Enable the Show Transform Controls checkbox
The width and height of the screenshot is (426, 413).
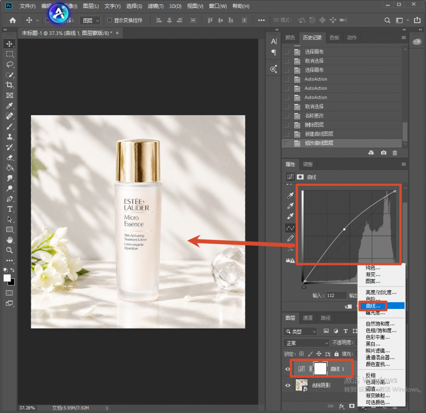(109, 20)
